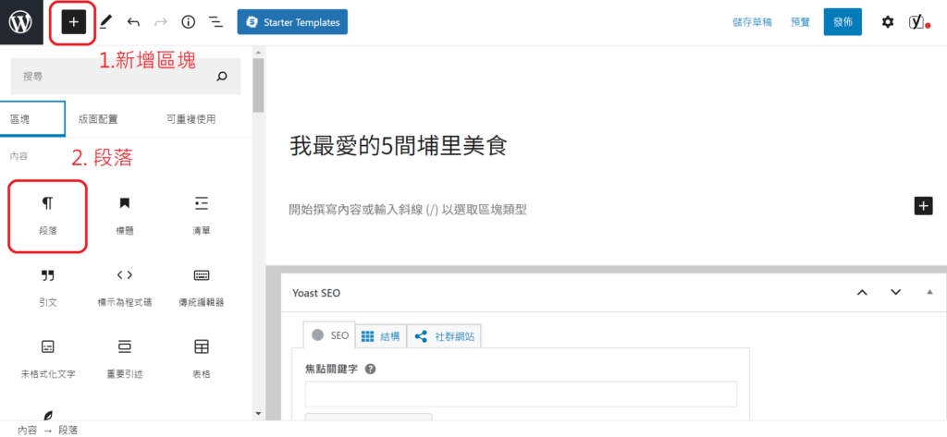Click 內容 in the bottom breadcrumb

27,430
